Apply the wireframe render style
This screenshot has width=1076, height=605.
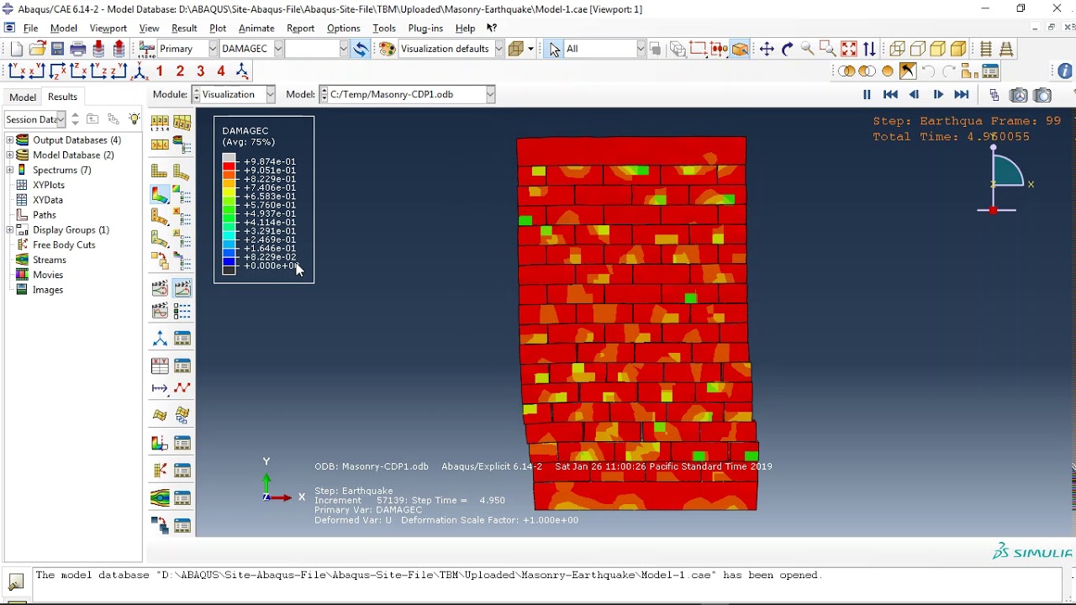(897, 49)
